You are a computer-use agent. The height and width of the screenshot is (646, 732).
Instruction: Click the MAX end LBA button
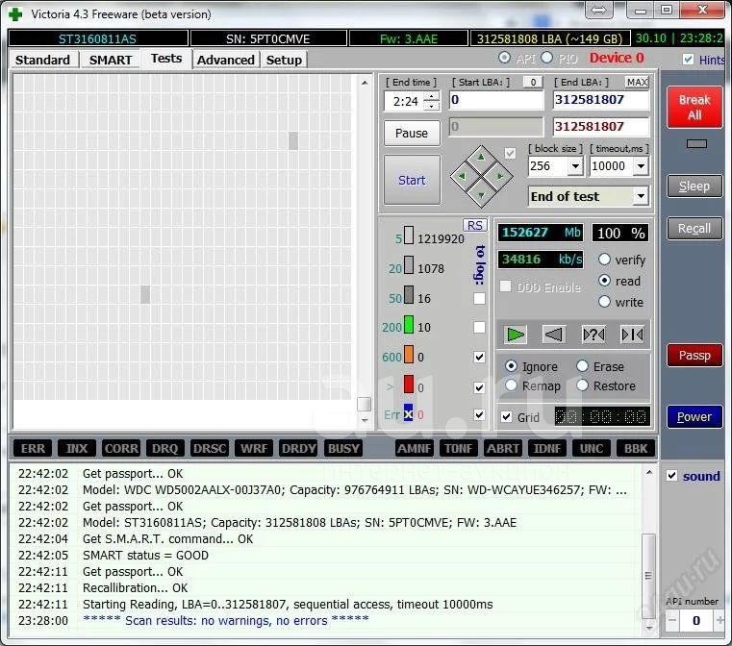click(x=637, y=83)
